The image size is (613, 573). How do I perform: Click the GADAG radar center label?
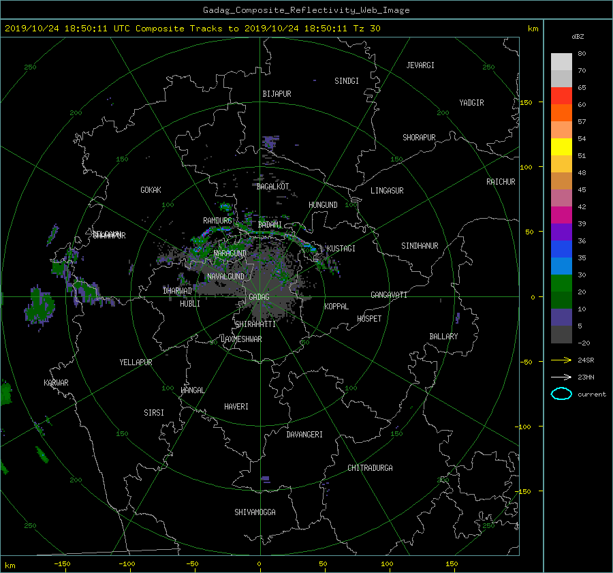(260, 297)
